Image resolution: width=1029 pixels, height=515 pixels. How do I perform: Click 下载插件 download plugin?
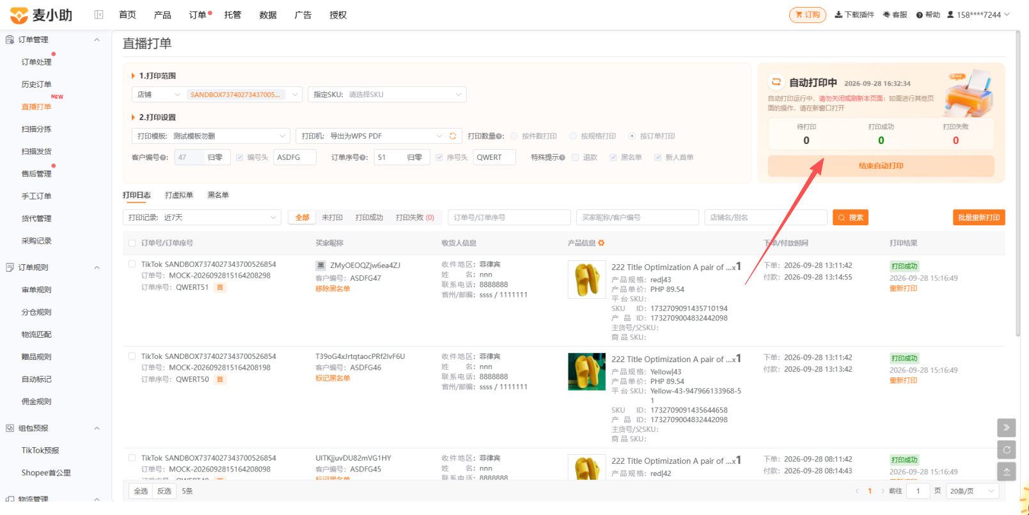click(x=854, y=15)
